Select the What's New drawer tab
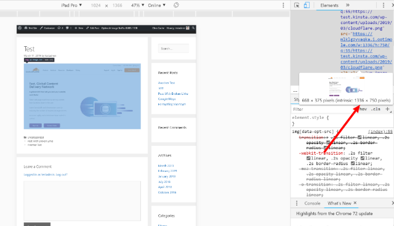394x226 pixels. coord(339,203)
